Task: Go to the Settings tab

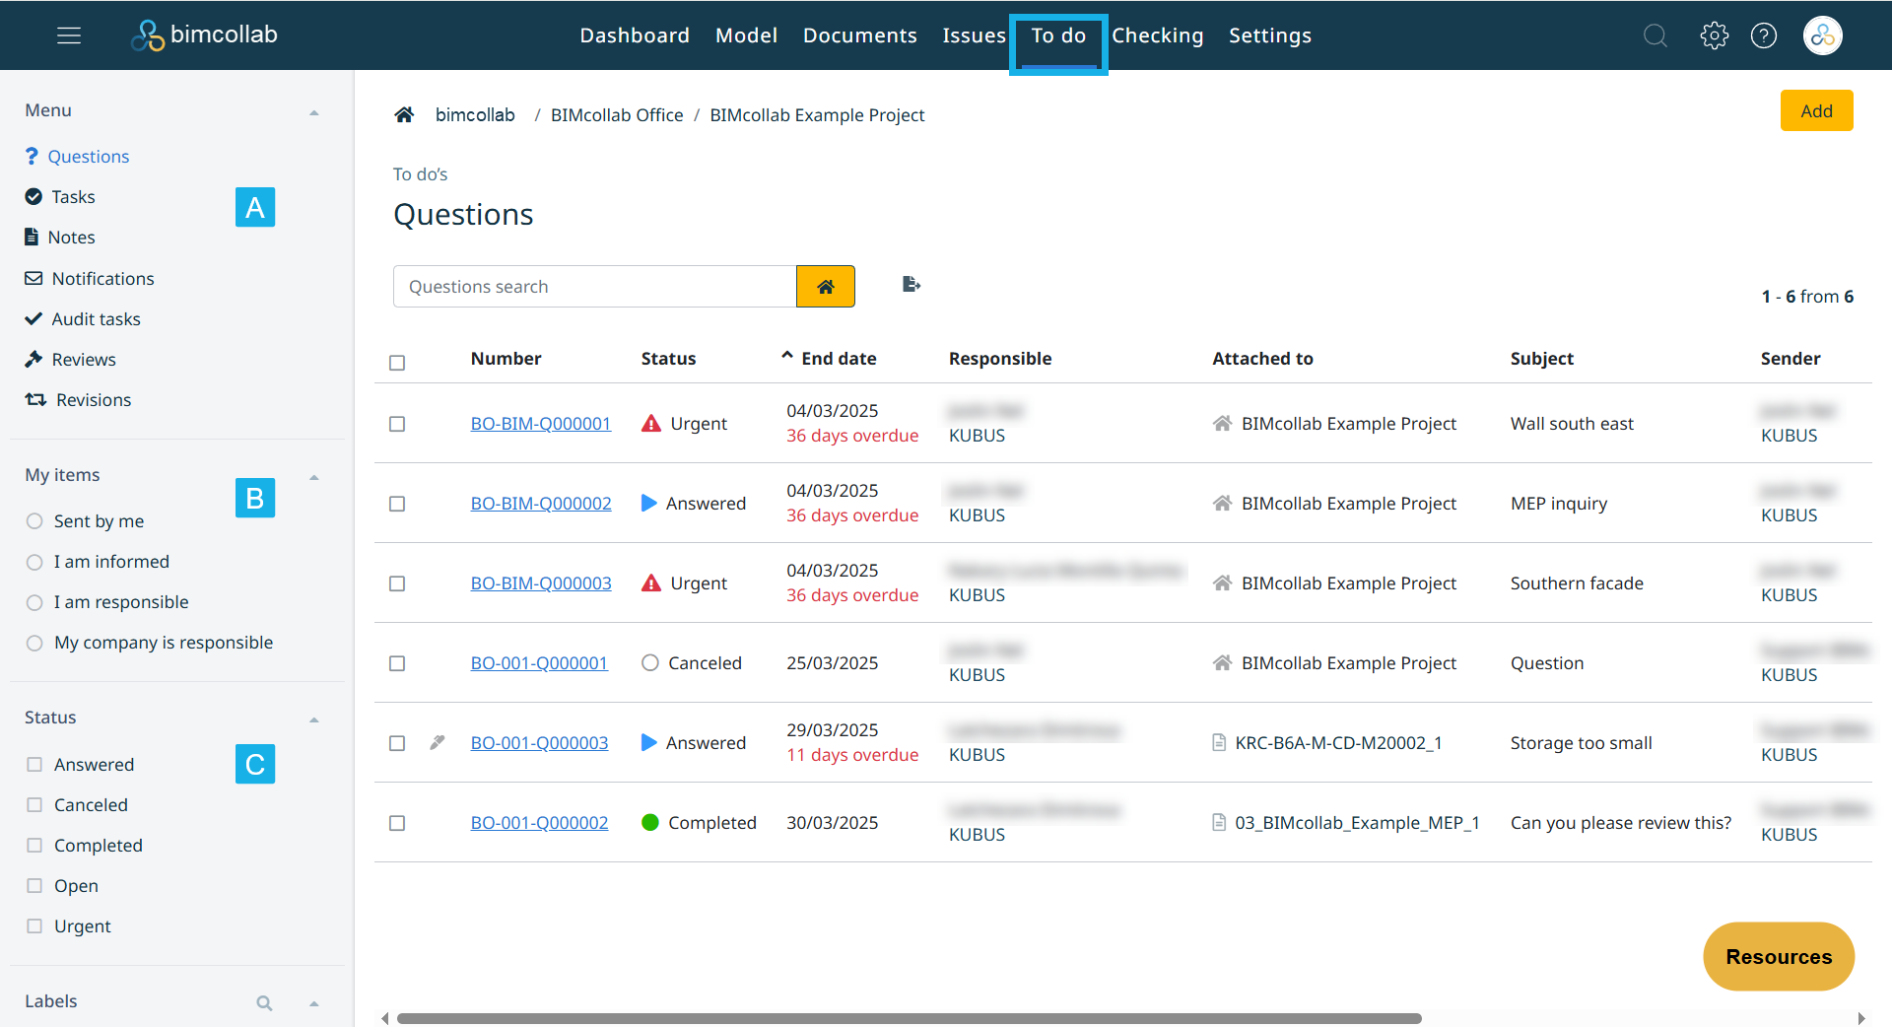Action: coord(1270,35)
